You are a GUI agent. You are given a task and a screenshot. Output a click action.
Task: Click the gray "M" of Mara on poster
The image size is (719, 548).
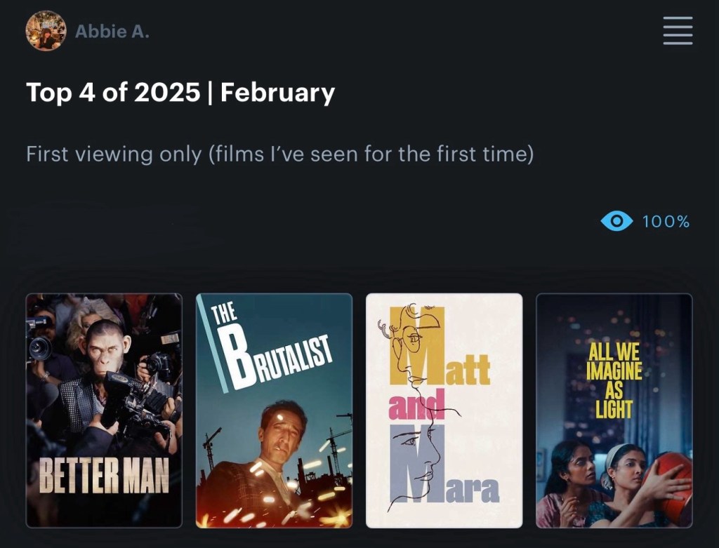coord(416,462)
